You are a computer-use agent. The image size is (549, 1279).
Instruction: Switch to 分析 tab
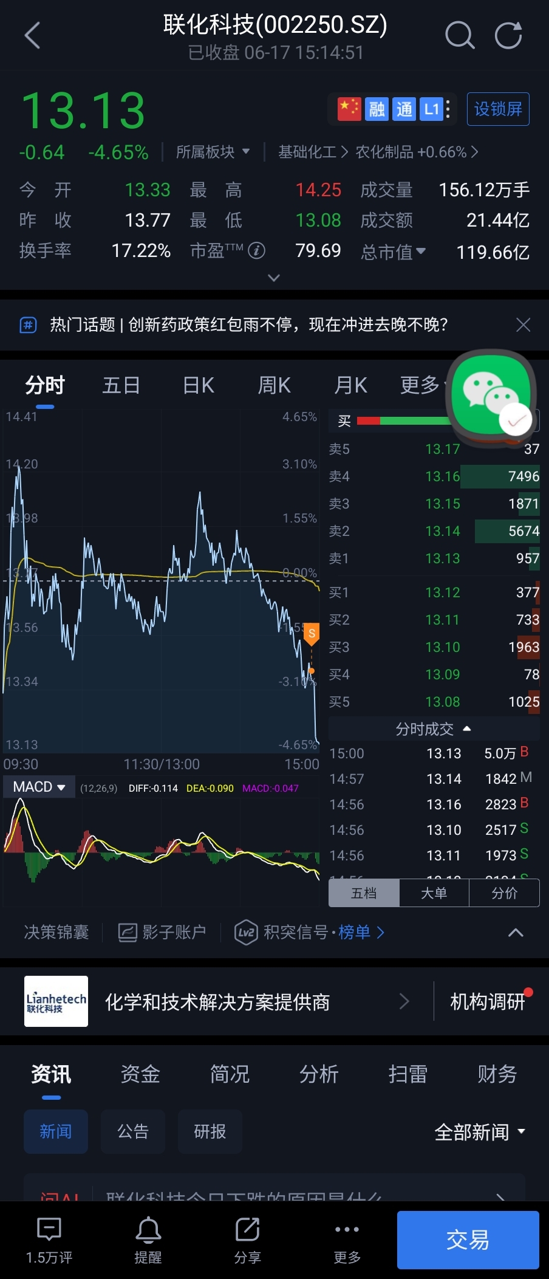click(319, 1074)
